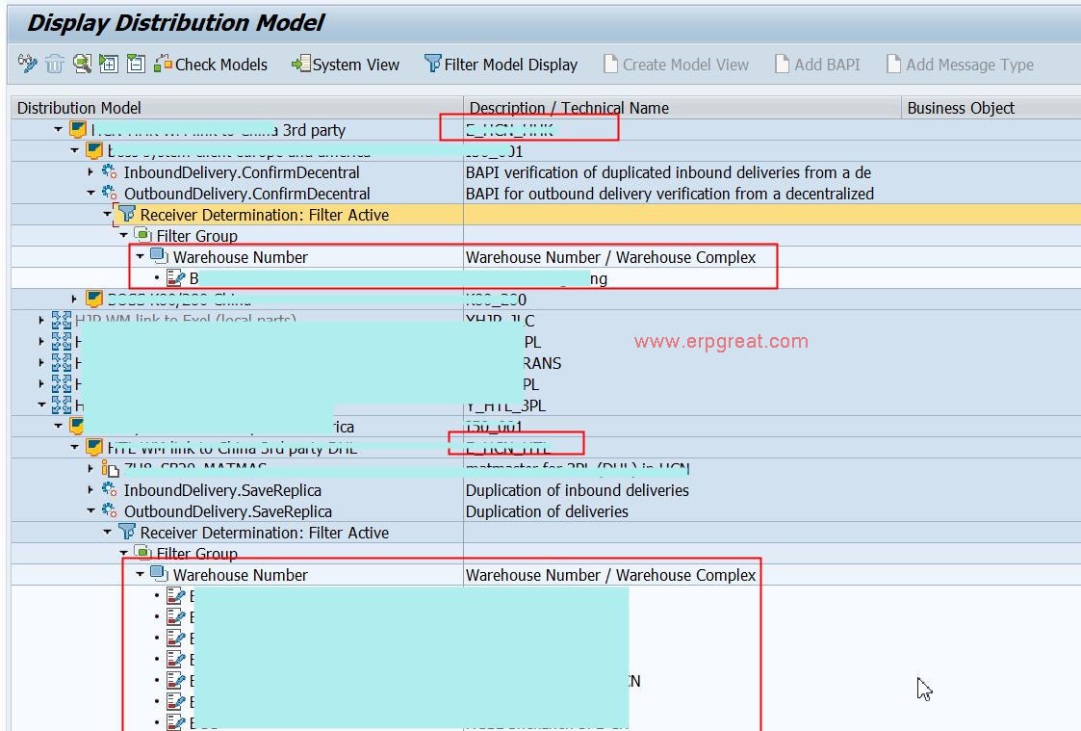Image resolution: width=1081 pixels, height=731 pixels.
Task: Collapse OutboundDelivery.ConfirmDecentral node
Action: [91, 193]
